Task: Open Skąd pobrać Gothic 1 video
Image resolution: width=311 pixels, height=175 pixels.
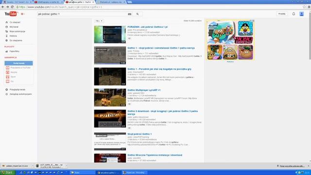Action: point(139,134)
